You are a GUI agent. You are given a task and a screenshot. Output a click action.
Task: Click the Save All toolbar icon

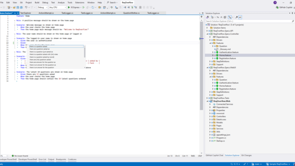pyautogui.click(x=21, y=7)
